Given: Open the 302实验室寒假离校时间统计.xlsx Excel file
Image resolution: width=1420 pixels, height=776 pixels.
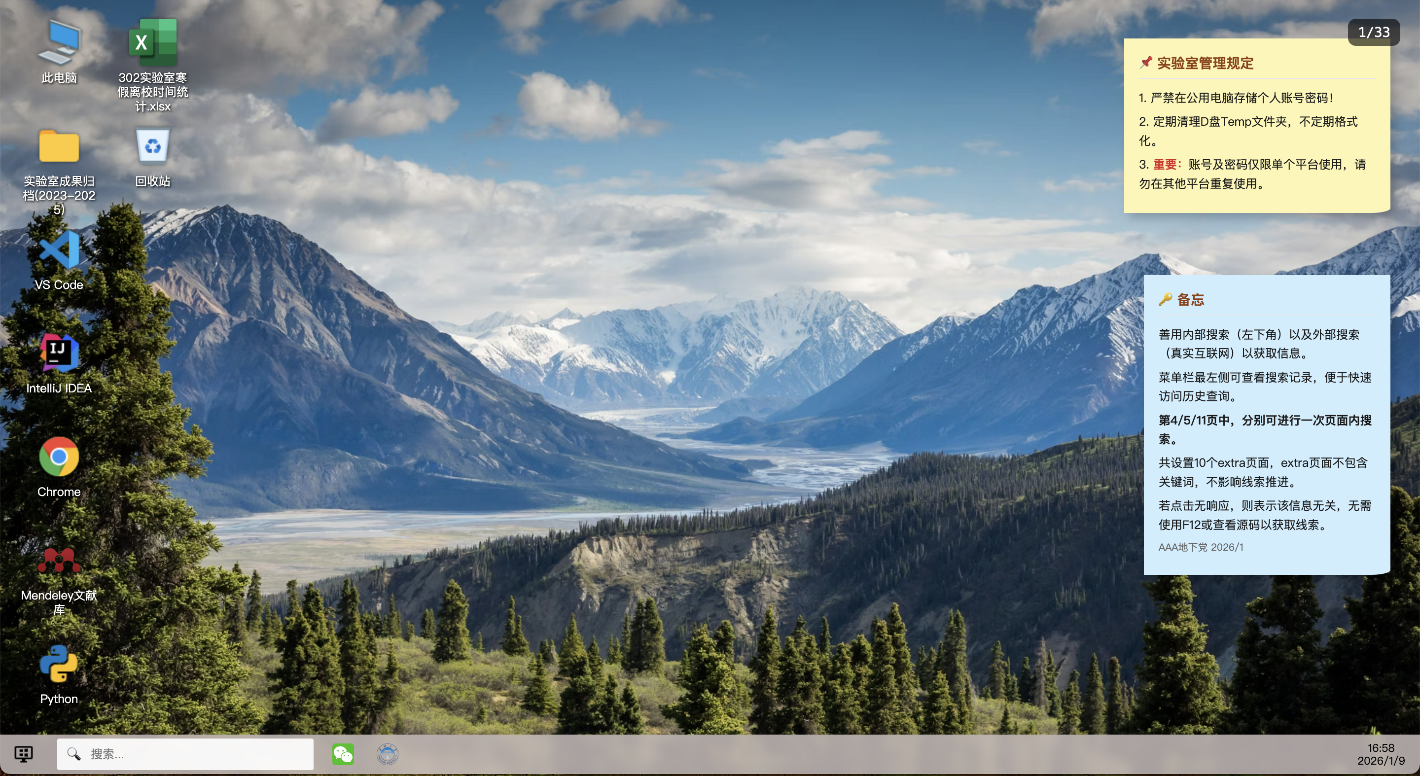Looking at the screenshot, I should (153, 43).
